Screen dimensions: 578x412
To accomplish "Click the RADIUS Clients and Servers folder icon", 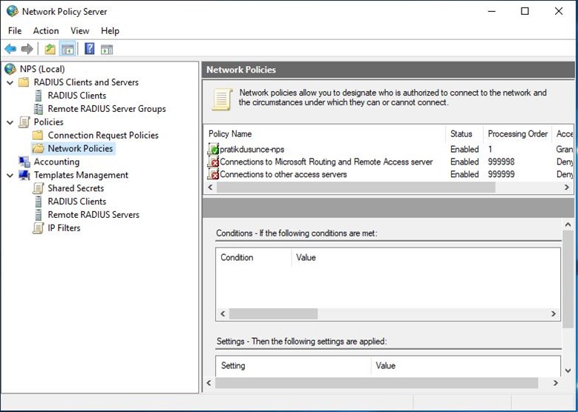I will tap(24, 82).
